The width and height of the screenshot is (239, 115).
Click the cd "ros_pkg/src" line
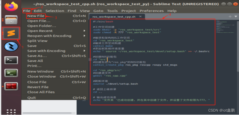tap(107, 70)
